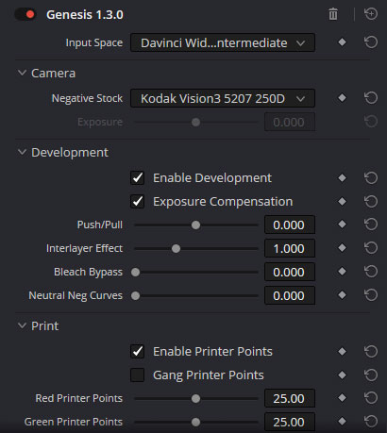Disable the Genesis 1.3.0 effect toggle

[25, 14]
